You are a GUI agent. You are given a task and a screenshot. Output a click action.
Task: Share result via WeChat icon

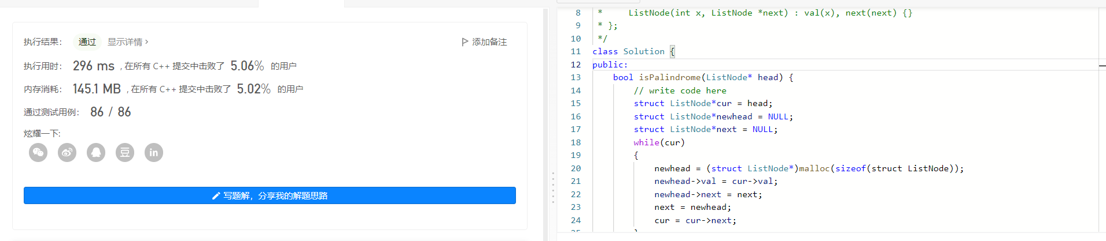click(x=38, y=152)
